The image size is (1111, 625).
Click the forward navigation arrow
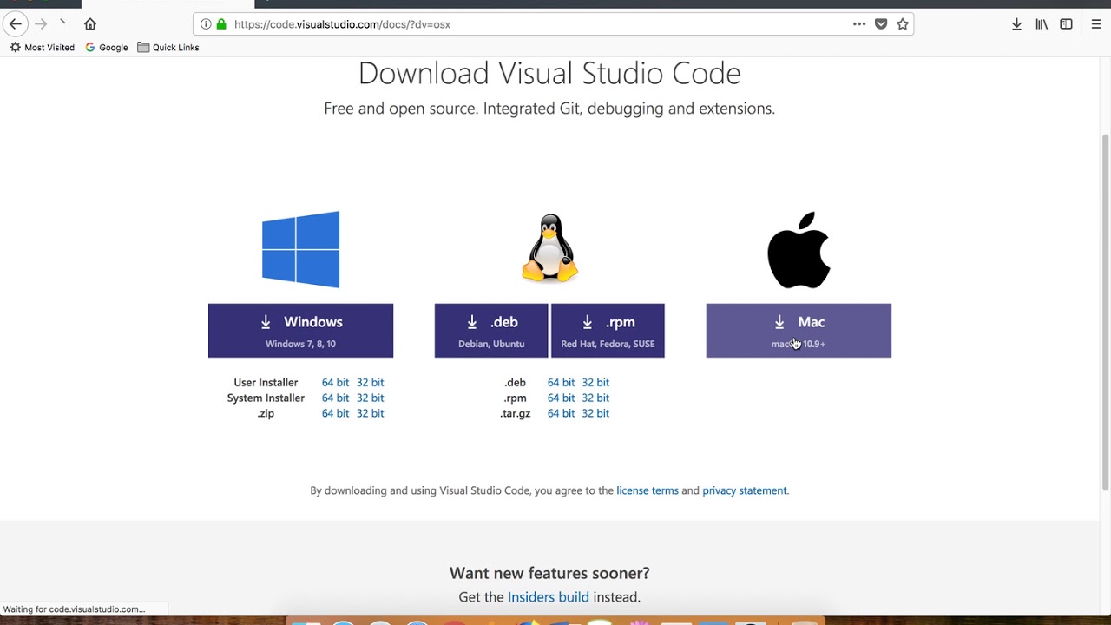point(41,24)
